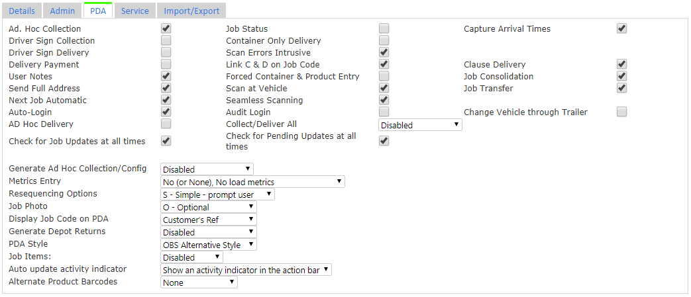
Task: Uncheck the Ad. Hoc Collection checkbox
Action: pyautogui.click(x=166, y=28)
